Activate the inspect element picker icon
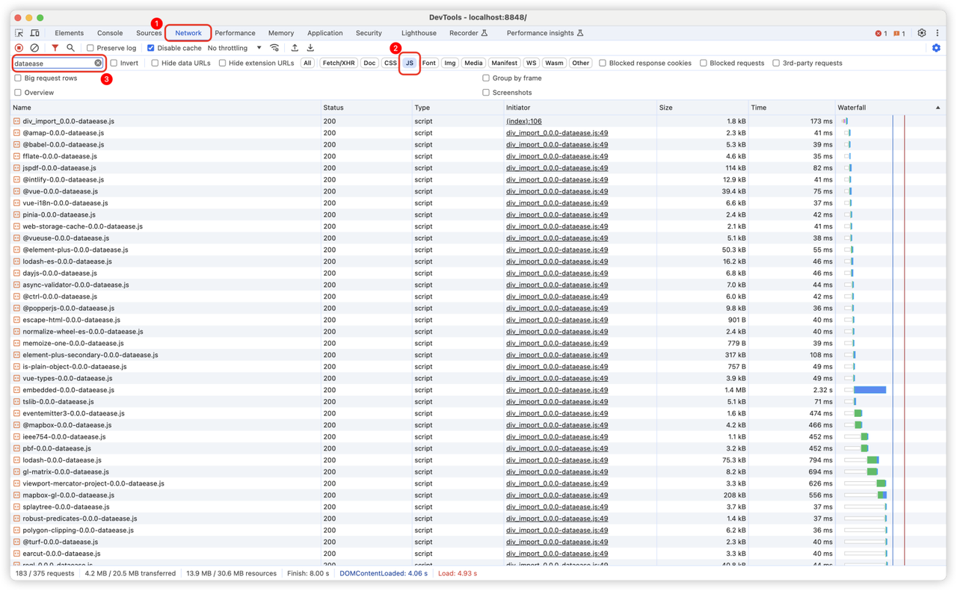957x591 pixels. [x=19, y=33]
